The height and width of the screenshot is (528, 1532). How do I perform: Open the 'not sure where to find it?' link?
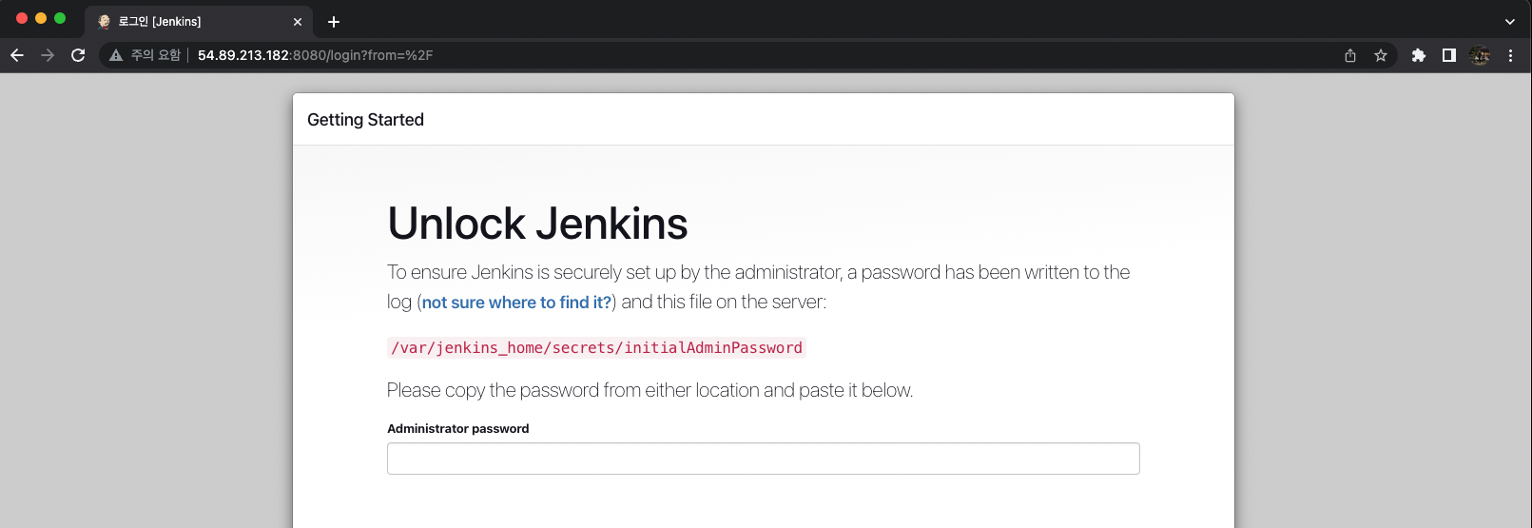[516, 303]
